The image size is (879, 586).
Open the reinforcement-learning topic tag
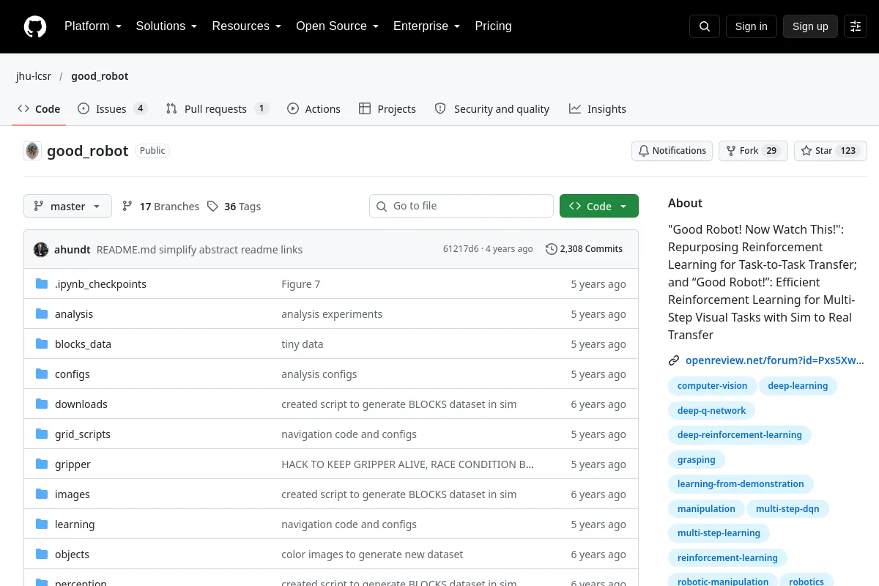coord(727,558)
